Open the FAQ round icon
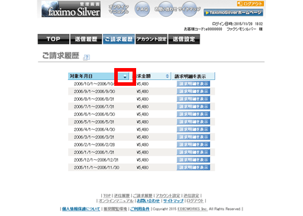Screen dimensions: 303x216 pos(142,9)
